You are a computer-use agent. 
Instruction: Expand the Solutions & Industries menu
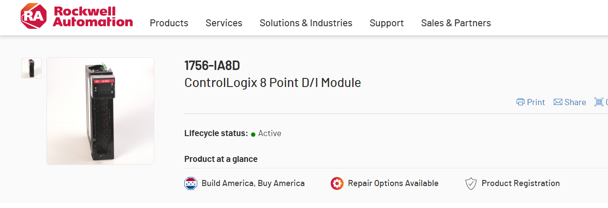pos(306,23)
